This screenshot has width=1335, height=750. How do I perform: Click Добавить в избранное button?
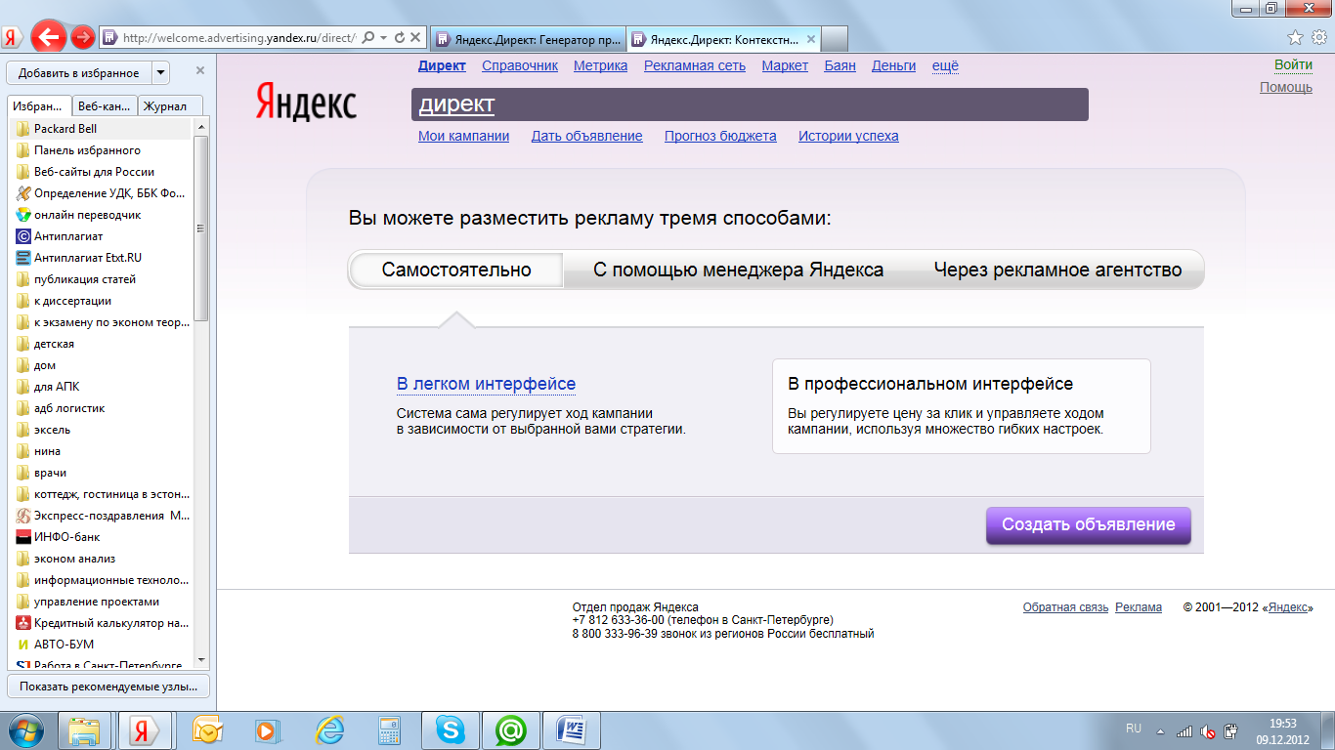(x=79, y=73)
